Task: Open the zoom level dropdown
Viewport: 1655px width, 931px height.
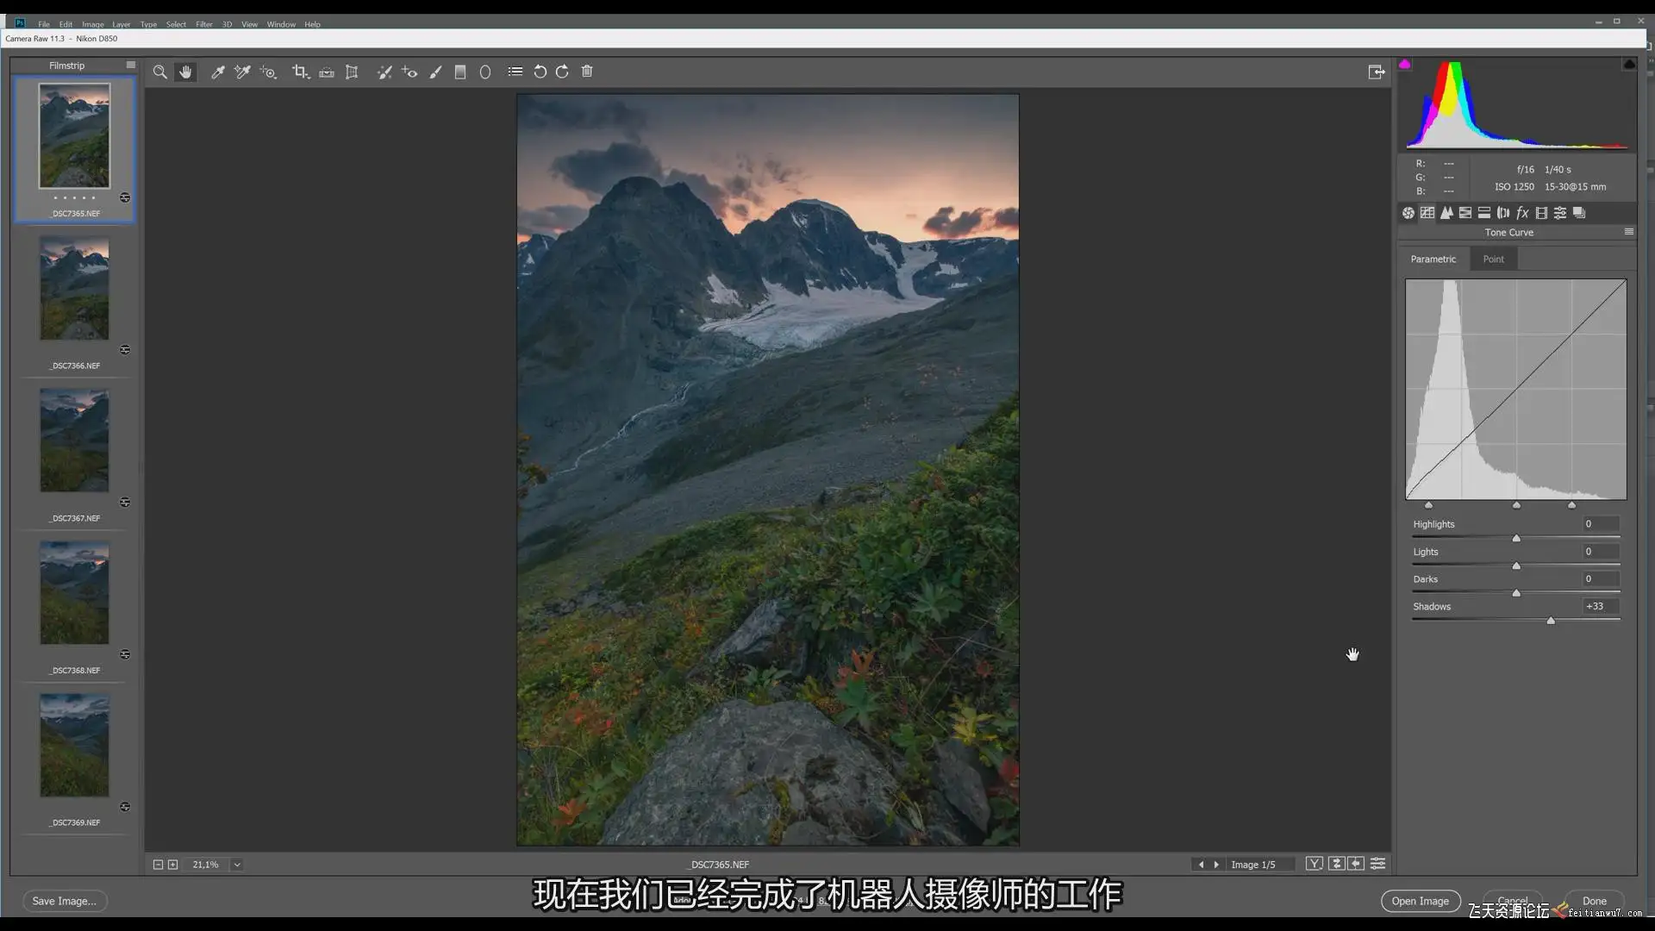Action: (x=237, y=865)
